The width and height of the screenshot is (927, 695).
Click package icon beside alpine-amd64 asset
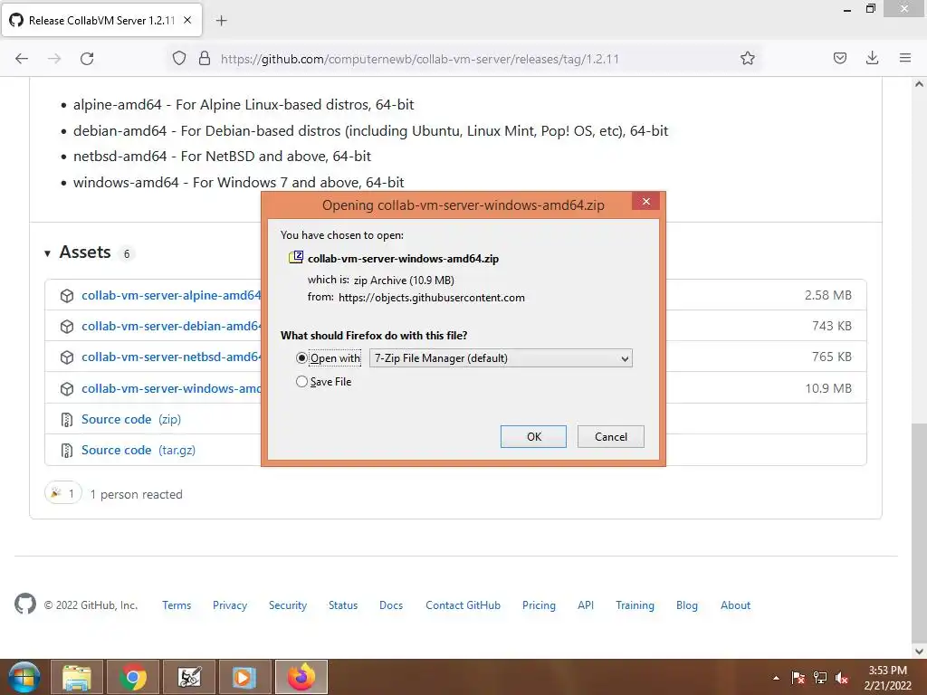(x=67, y=296)
